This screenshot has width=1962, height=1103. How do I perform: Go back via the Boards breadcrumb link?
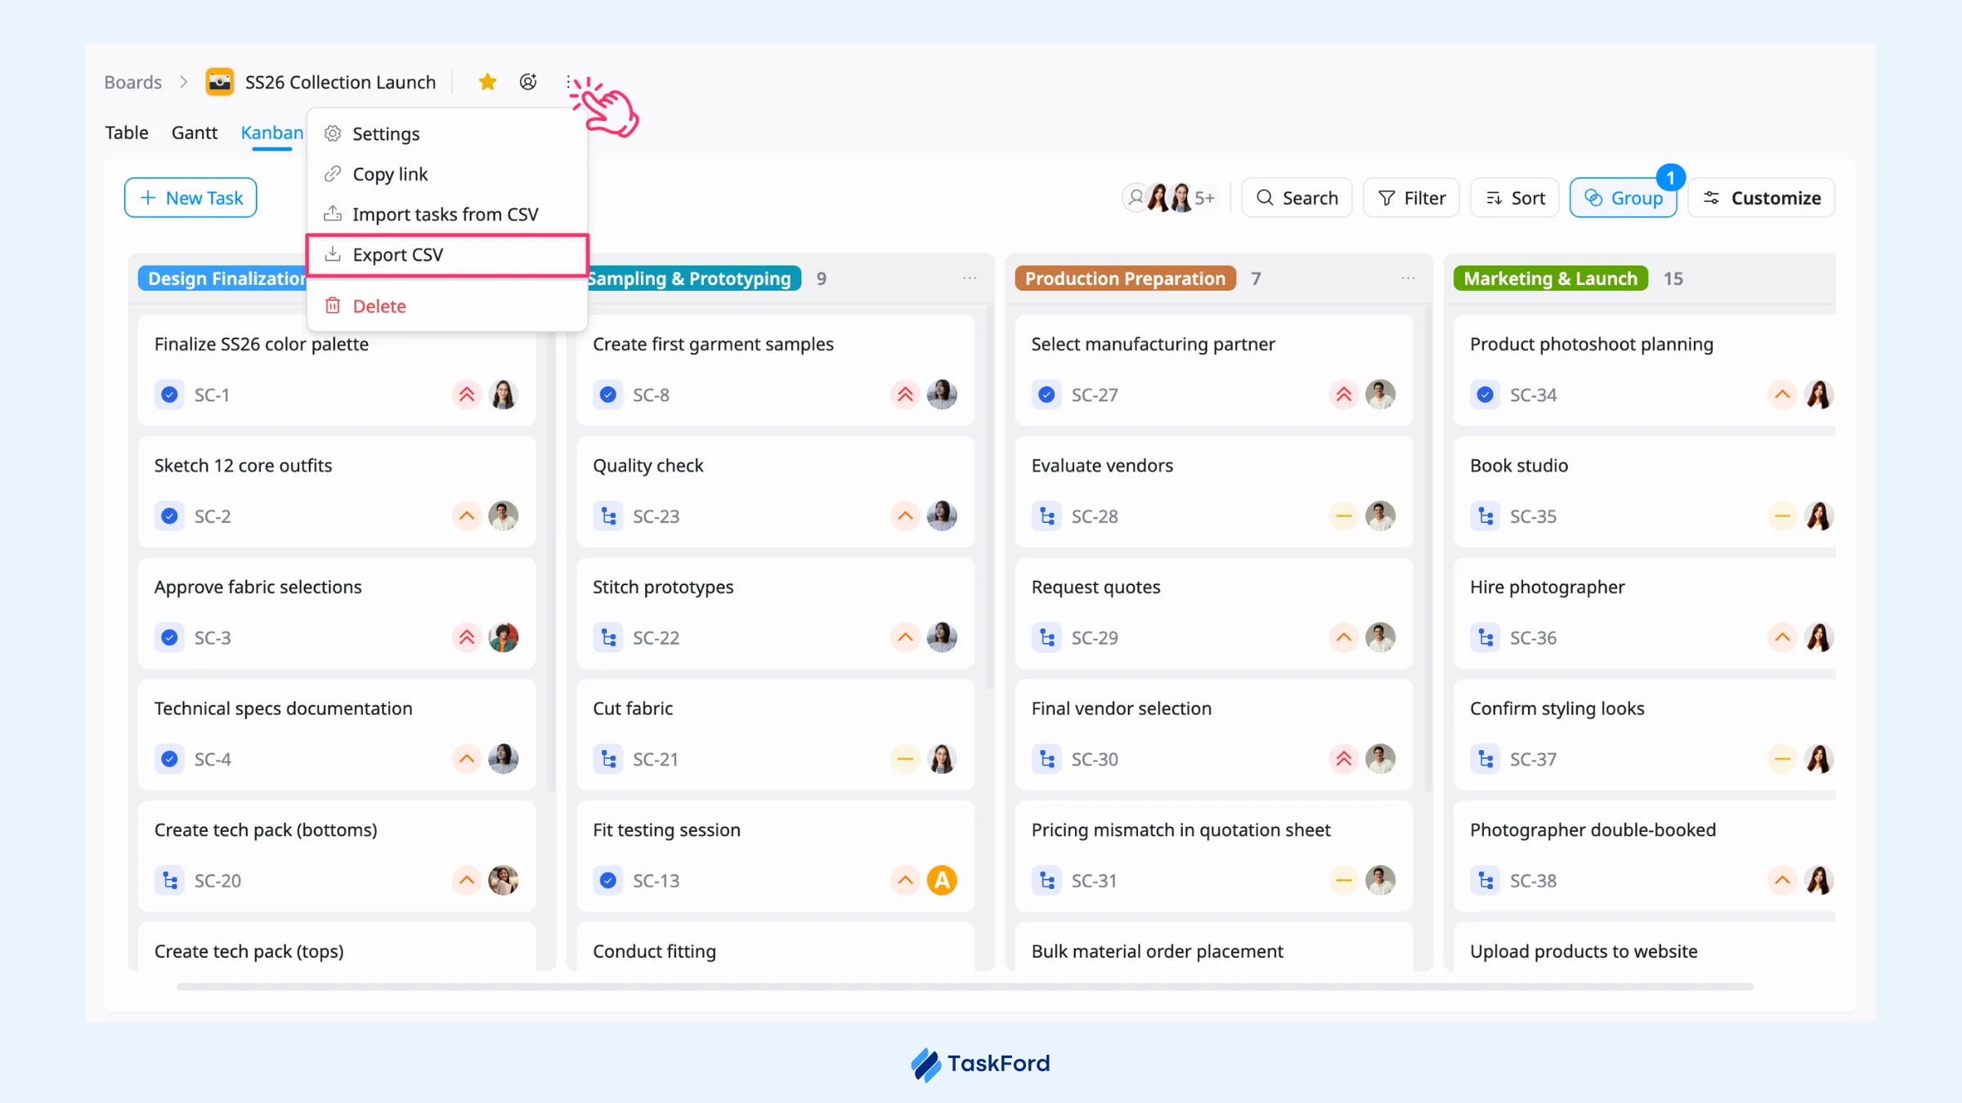point(132,82)
